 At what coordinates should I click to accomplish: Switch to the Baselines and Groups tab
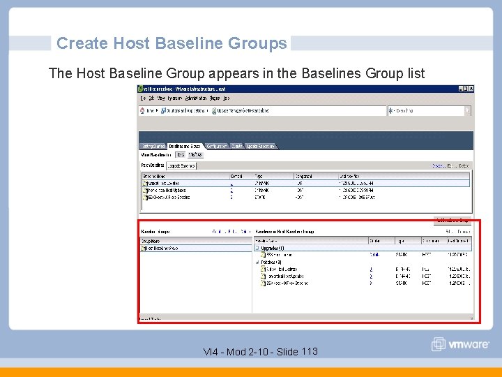(185, 146)
